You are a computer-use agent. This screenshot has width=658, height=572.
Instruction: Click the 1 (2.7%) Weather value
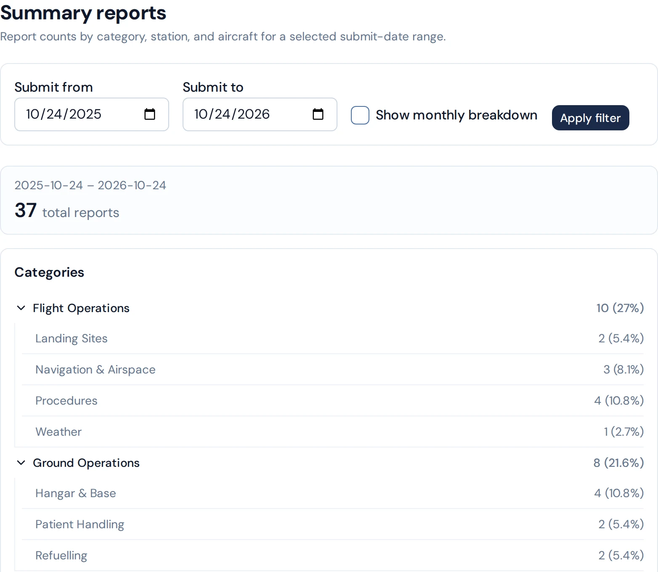pyautogui.click(x=624, y=432)
